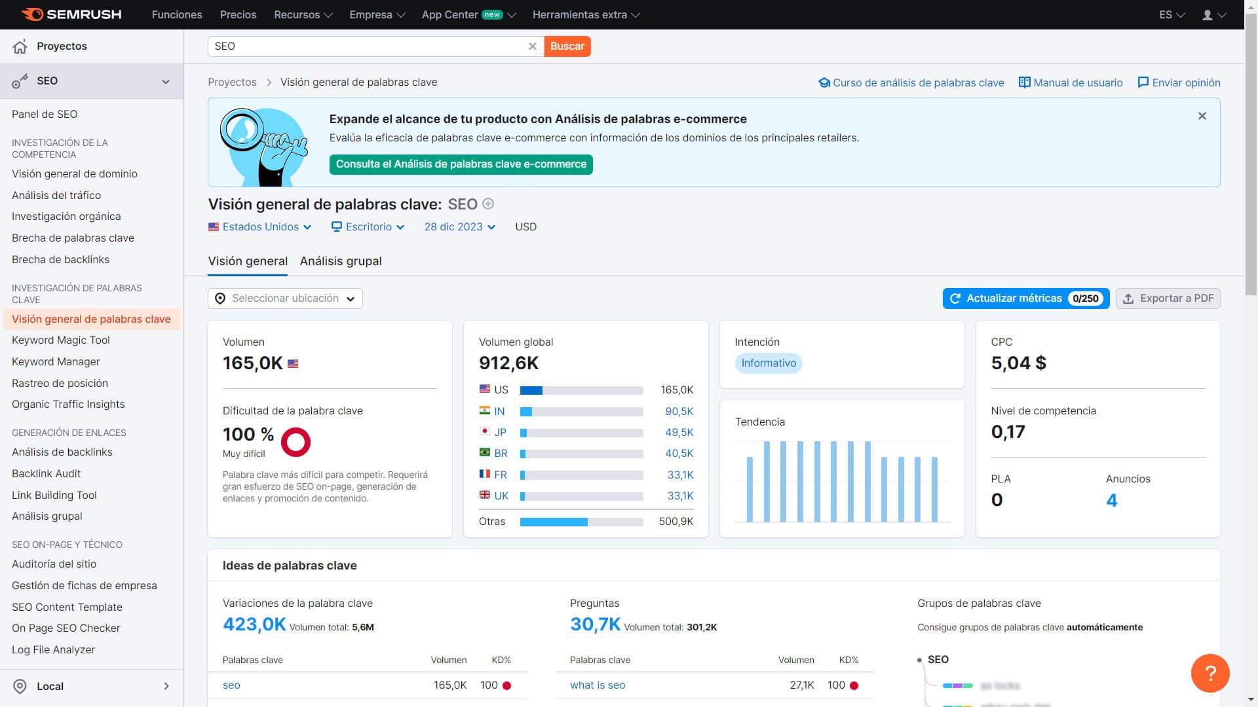Click the Actualizar métricas button
1258x707 pixels.
[1026, 299]
